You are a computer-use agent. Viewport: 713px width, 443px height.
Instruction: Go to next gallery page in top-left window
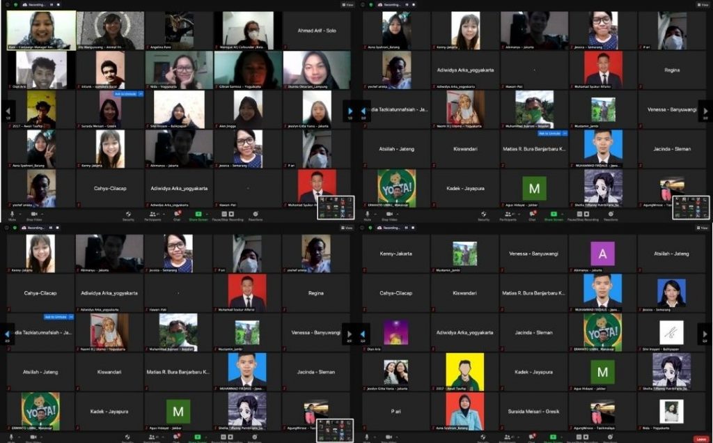pos(350,111)
